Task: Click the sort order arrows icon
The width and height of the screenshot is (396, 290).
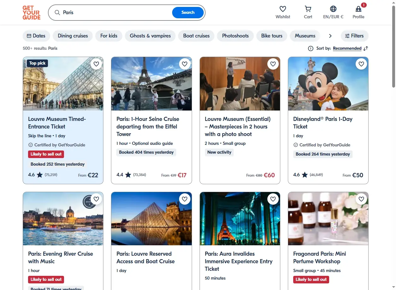Action: pyautogui.click(x=365, y=48)
